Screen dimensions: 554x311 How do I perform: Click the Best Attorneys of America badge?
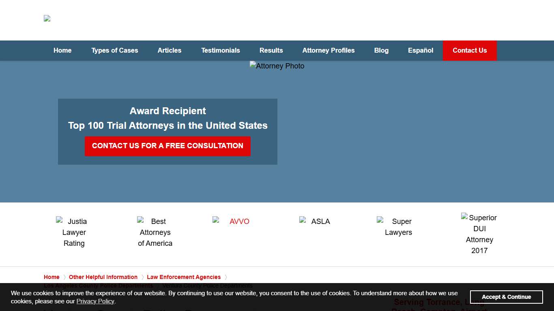tap(155, 232)
